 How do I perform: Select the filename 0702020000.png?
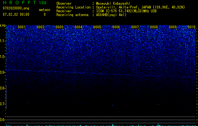click(x=16, y=8)
